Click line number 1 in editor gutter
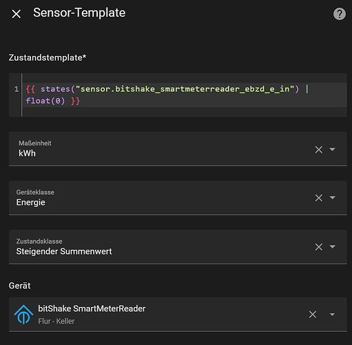 click(x=17, y=89)
